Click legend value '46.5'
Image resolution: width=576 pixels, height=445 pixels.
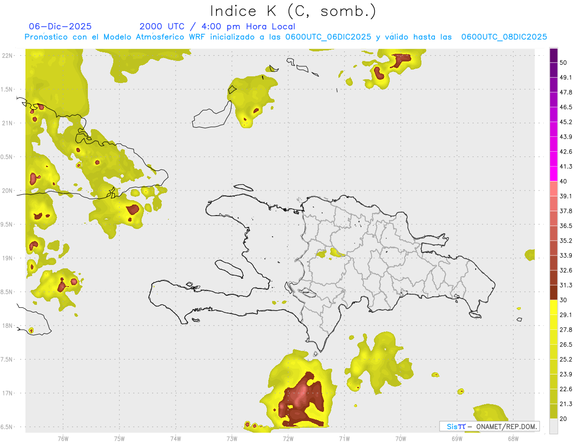click(x=565, y=107)
